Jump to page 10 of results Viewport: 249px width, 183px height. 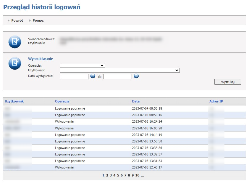tap(137, 175)
